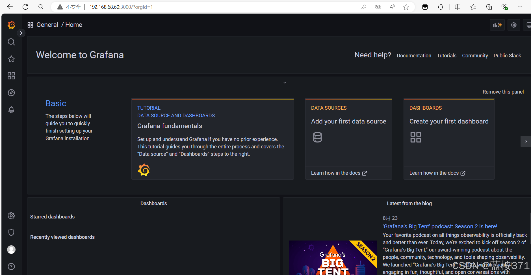Viewport: 531px width, 275px height.
Task: Open the browser extensions puzzle icon
Action: 441,7
